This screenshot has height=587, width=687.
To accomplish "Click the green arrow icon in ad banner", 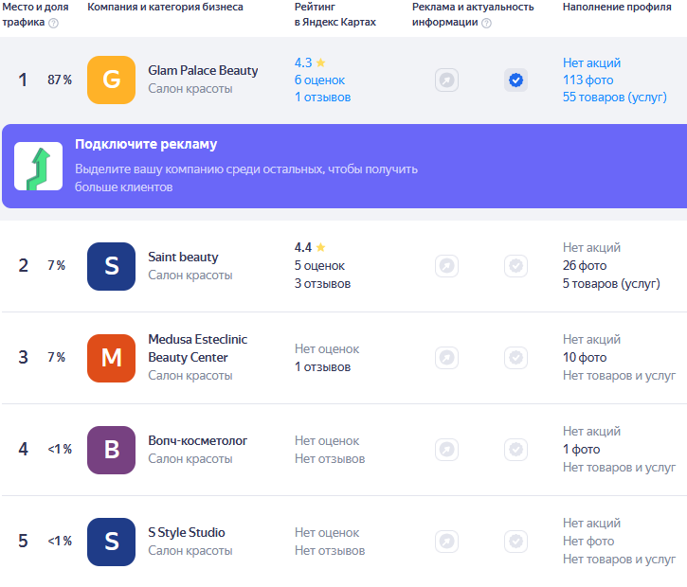I will click(38, 167).
